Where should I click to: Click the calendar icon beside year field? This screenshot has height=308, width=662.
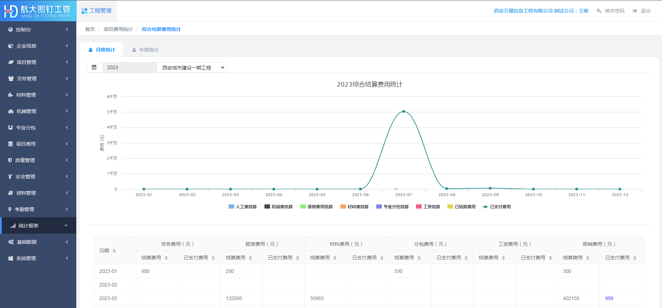click(94, 67)
